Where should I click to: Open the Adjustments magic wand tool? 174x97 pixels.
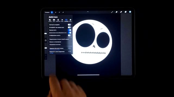point(55,12)
